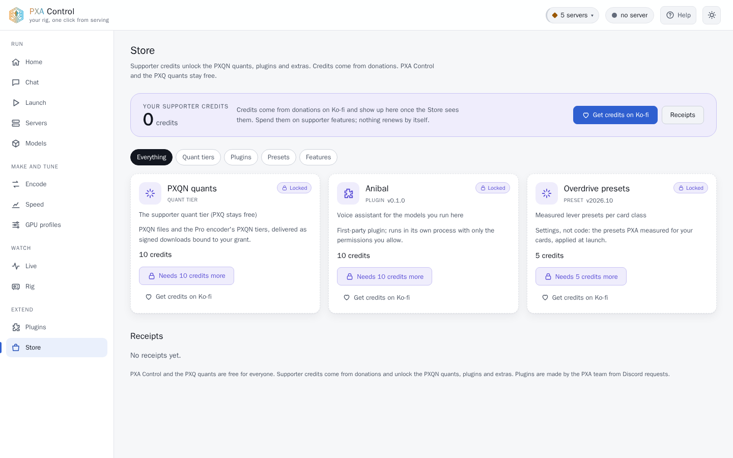Click the blue Get credits on Ko-fi button
The image size is (733, 458).
pos(615,115)
